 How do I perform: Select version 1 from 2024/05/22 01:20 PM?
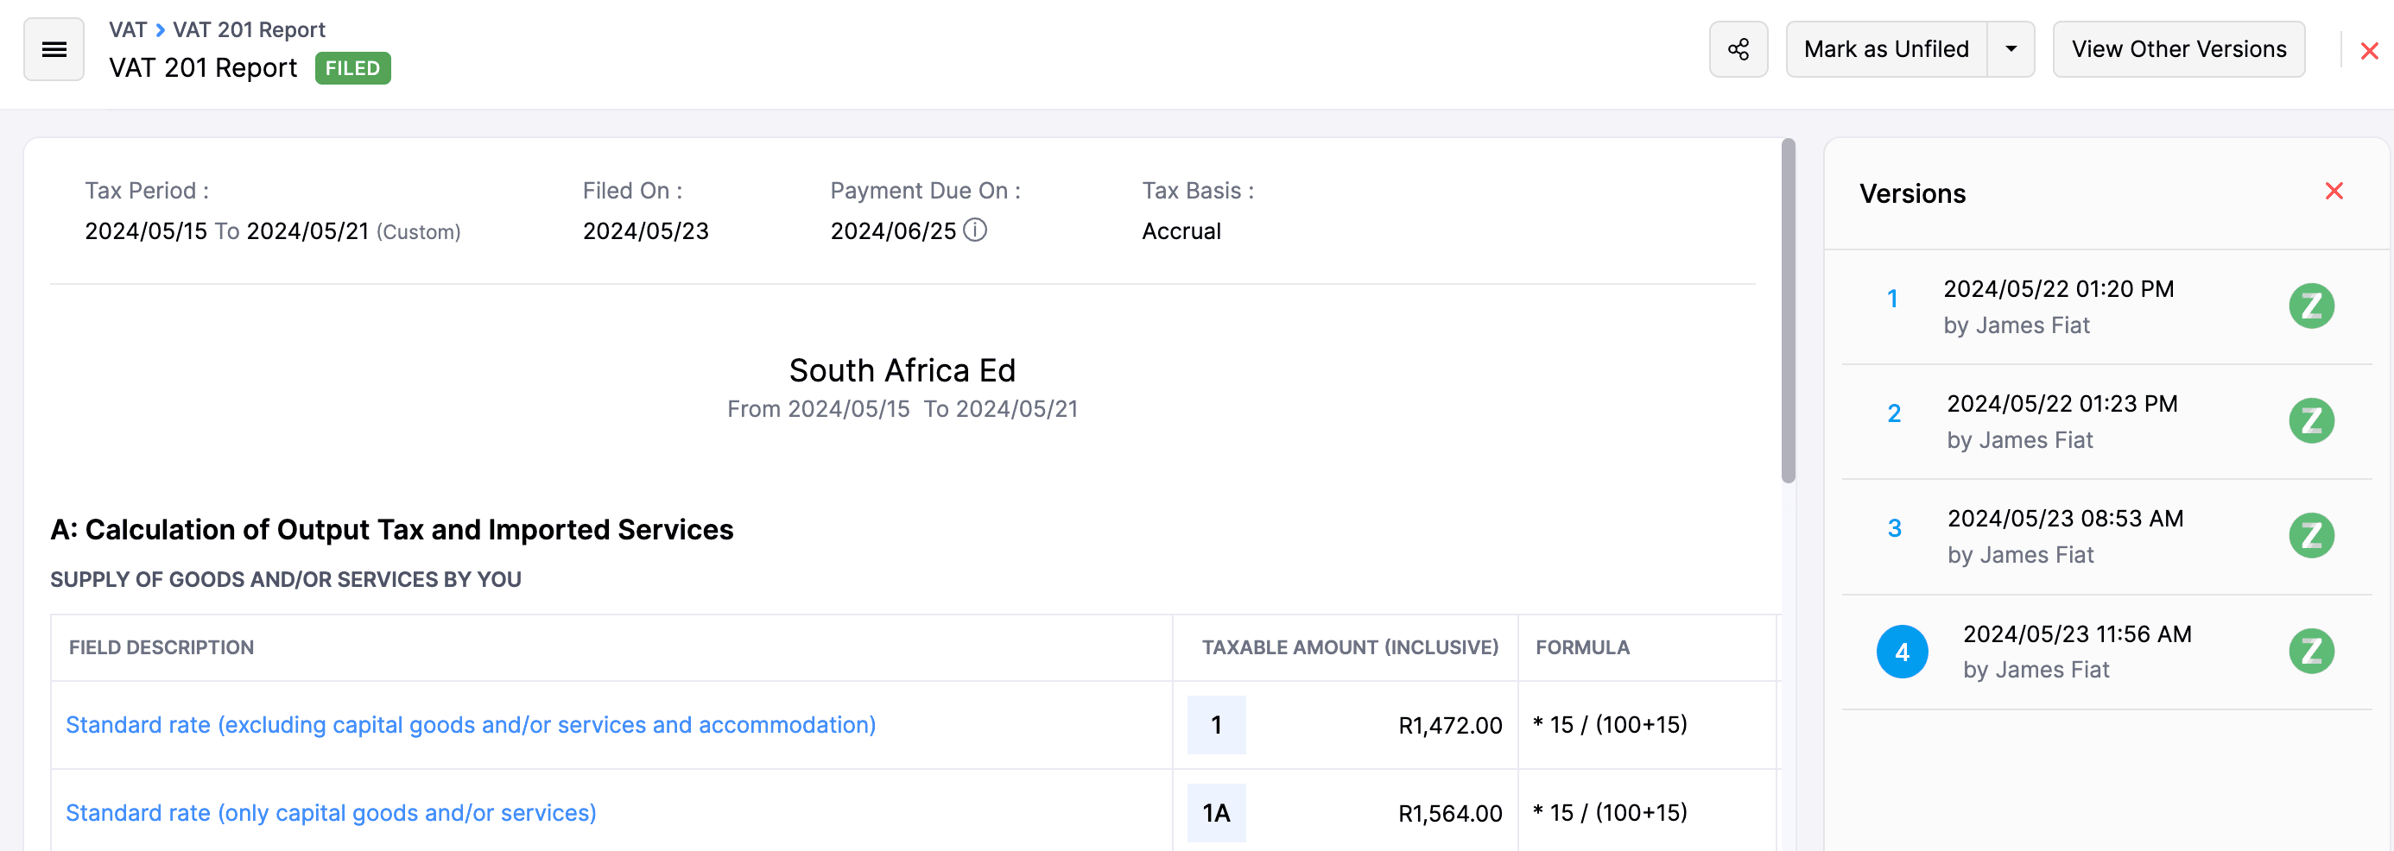tap(2057, 306)
